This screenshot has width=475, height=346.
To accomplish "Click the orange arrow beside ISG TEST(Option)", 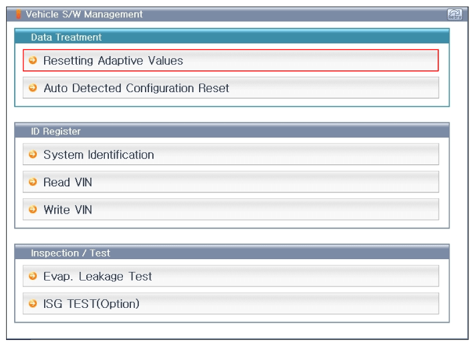I will (33, 304).
